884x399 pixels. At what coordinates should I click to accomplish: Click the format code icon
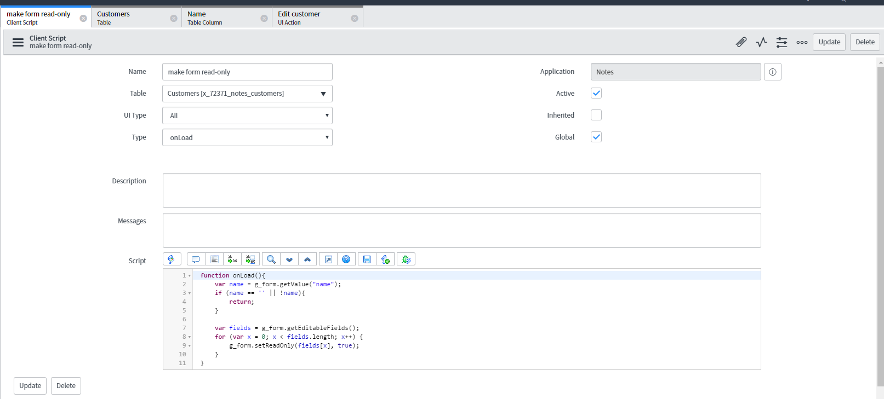214,259
